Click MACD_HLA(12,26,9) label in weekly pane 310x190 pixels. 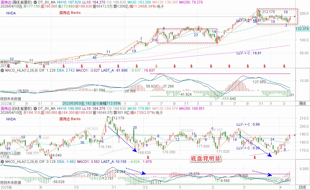coord(21,70)
